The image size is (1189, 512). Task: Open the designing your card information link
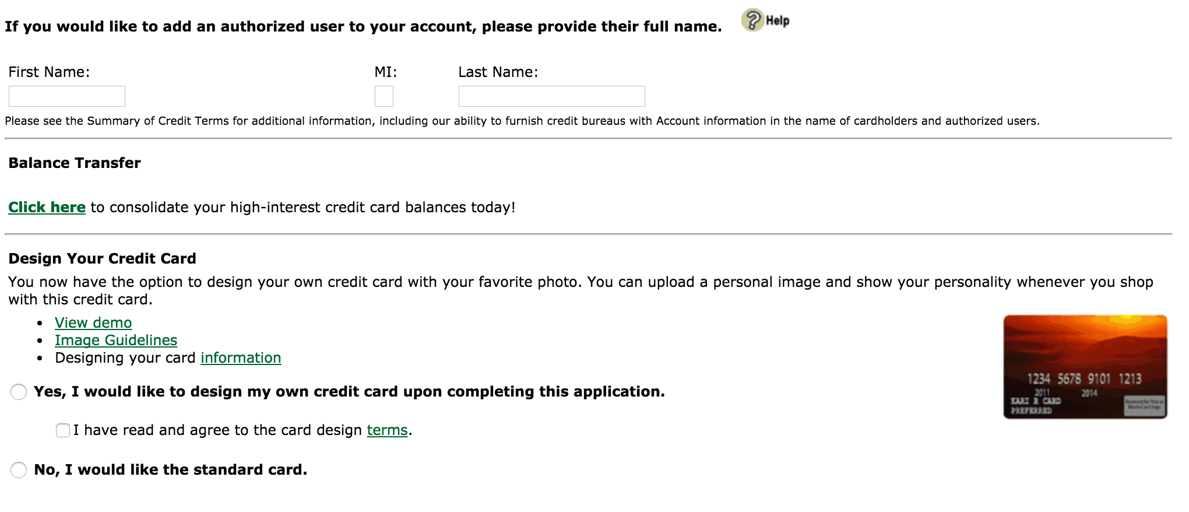pyautogui.click(x=241, y=358)
